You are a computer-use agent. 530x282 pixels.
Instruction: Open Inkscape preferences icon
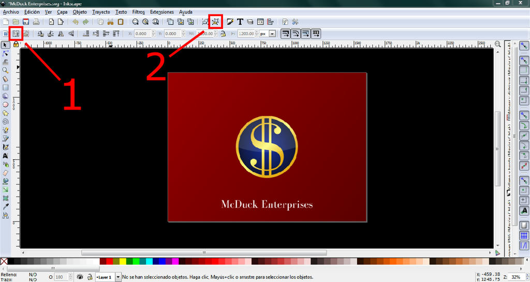[295, 22]
